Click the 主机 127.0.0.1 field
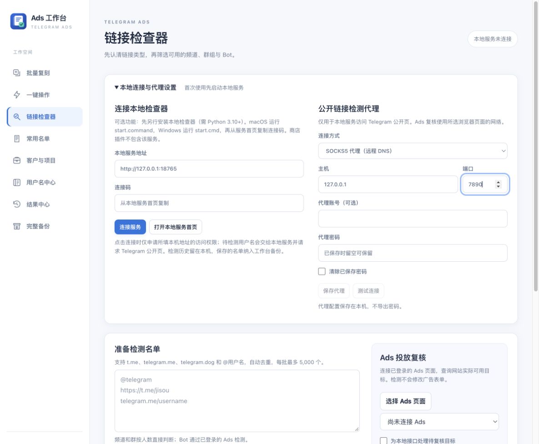Viewport: 539px width, 444px height. [388, 185]
